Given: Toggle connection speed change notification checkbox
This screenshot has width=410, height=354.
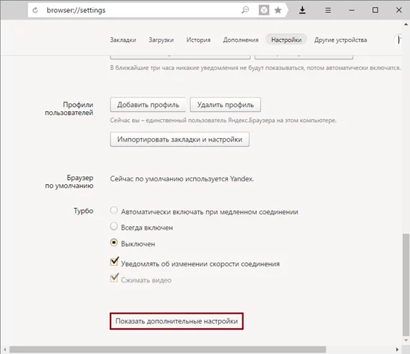Looking at the screenshot, I should 114,262.
